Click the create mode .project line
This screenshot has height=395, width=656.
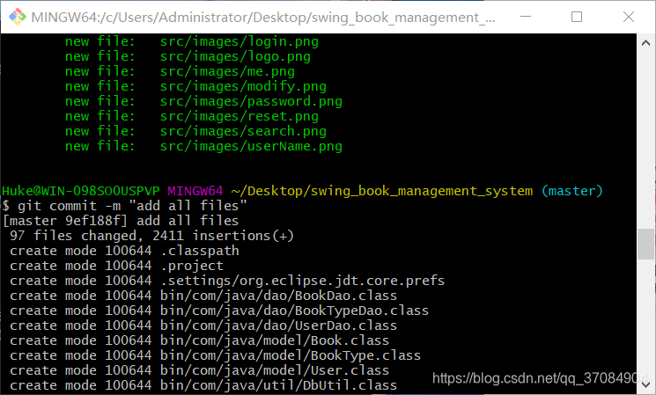pyautogui.click(x=116, y=266)
